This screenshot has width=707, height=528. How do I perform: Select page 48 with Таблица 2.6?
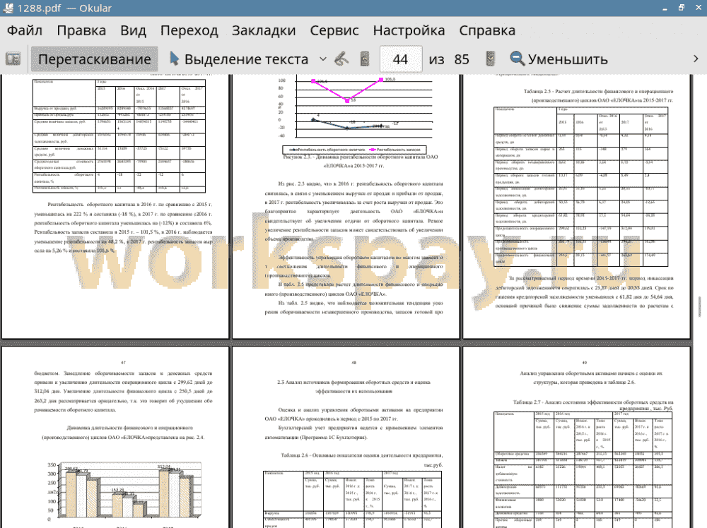pos(346,437)
